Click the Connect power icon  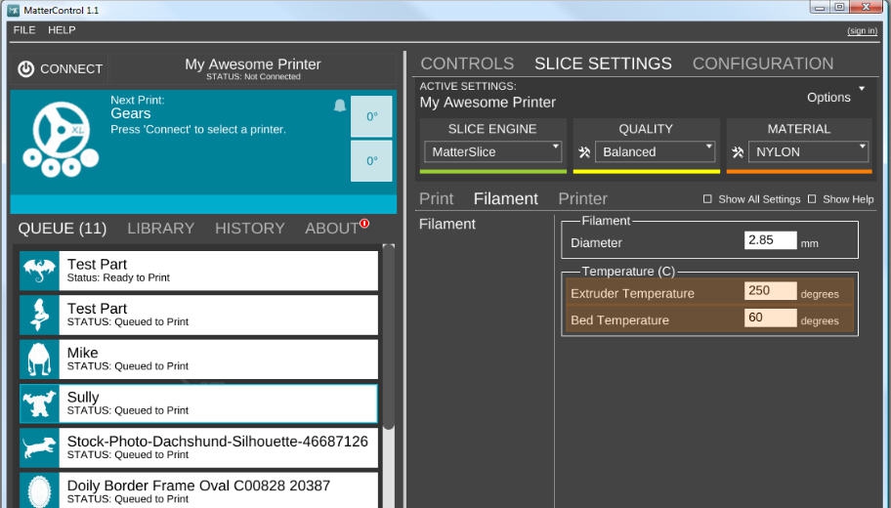(26, 69)
